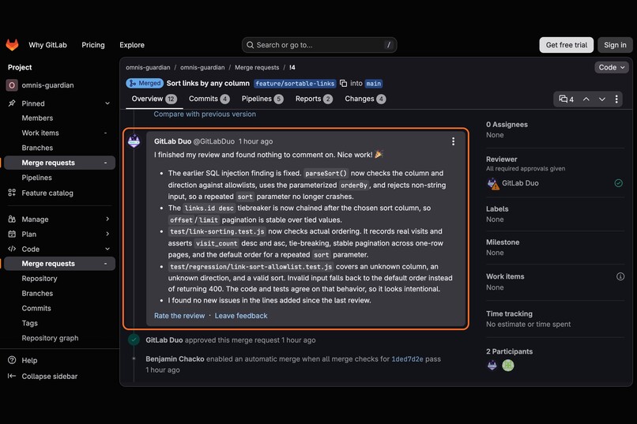This screenshot has width=637, height=424.
Task: Switch to the Commits tab
Action: click(x=209, y=99)
